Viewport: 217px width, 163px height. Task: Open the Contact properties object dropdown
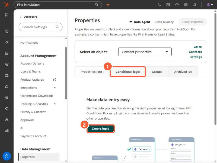pyautogui.click(x=145, y=52)
